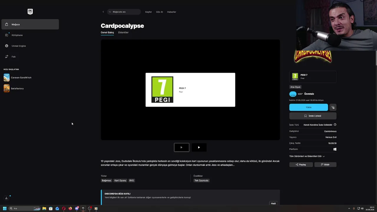Show hidden system tray icons
377x212 pixels.
click(x=349, y=208)
